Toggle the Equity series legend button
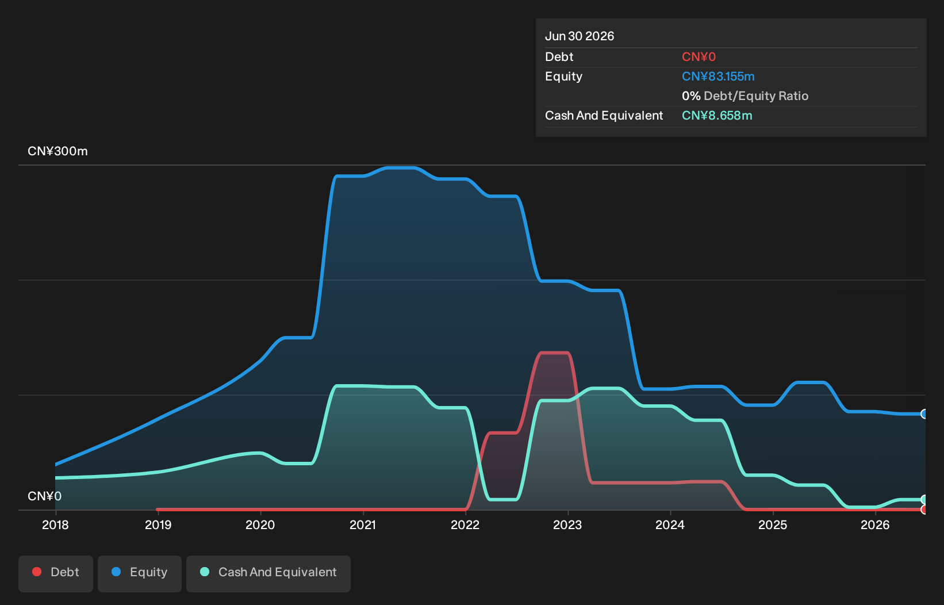This screenshot has height=605, width=944. [x=140, y=573]
